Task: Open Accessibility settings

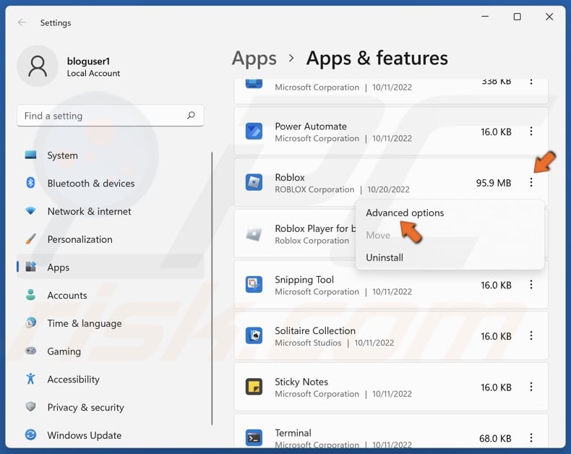Action: (110, 380)
